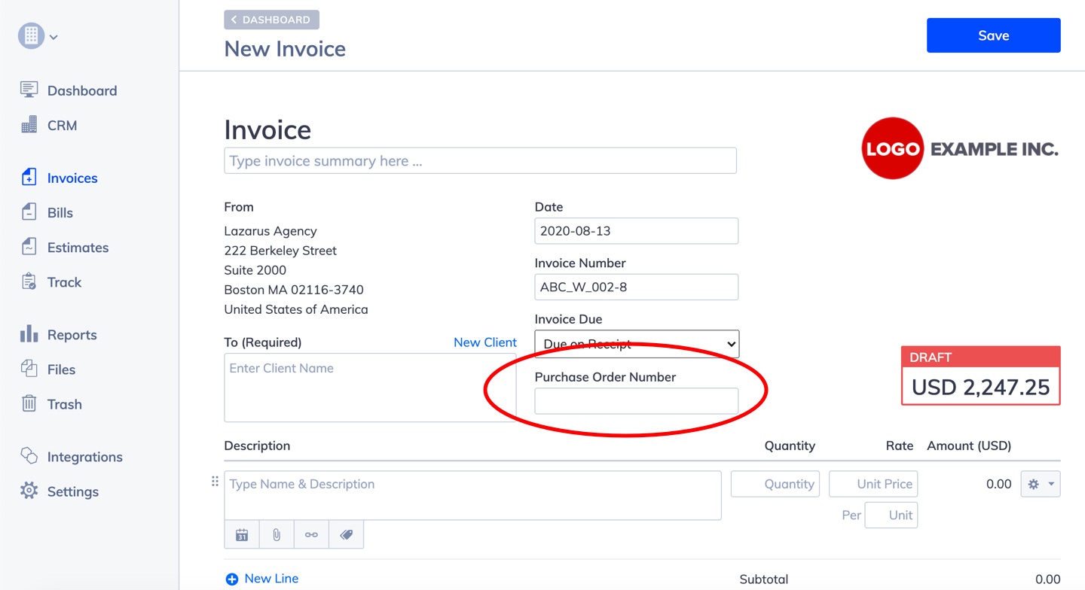This screenshot has height=590, width=1085.
Task: Click the invoice summary text field
Action: [480, 161]
